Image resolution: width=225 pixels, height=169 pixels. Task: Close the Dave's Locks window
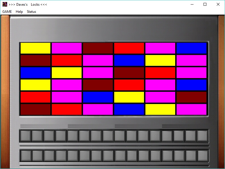[218, 5]
